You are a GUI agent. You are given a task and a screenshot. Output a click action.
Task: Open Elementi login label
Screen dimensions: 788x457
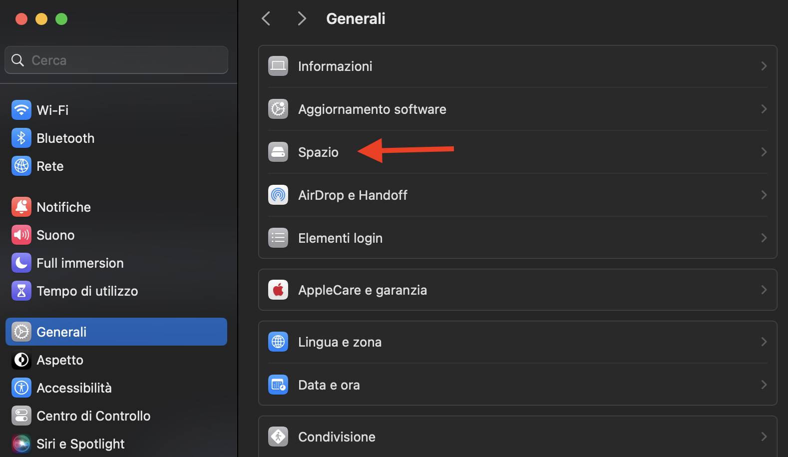(341, 238)
